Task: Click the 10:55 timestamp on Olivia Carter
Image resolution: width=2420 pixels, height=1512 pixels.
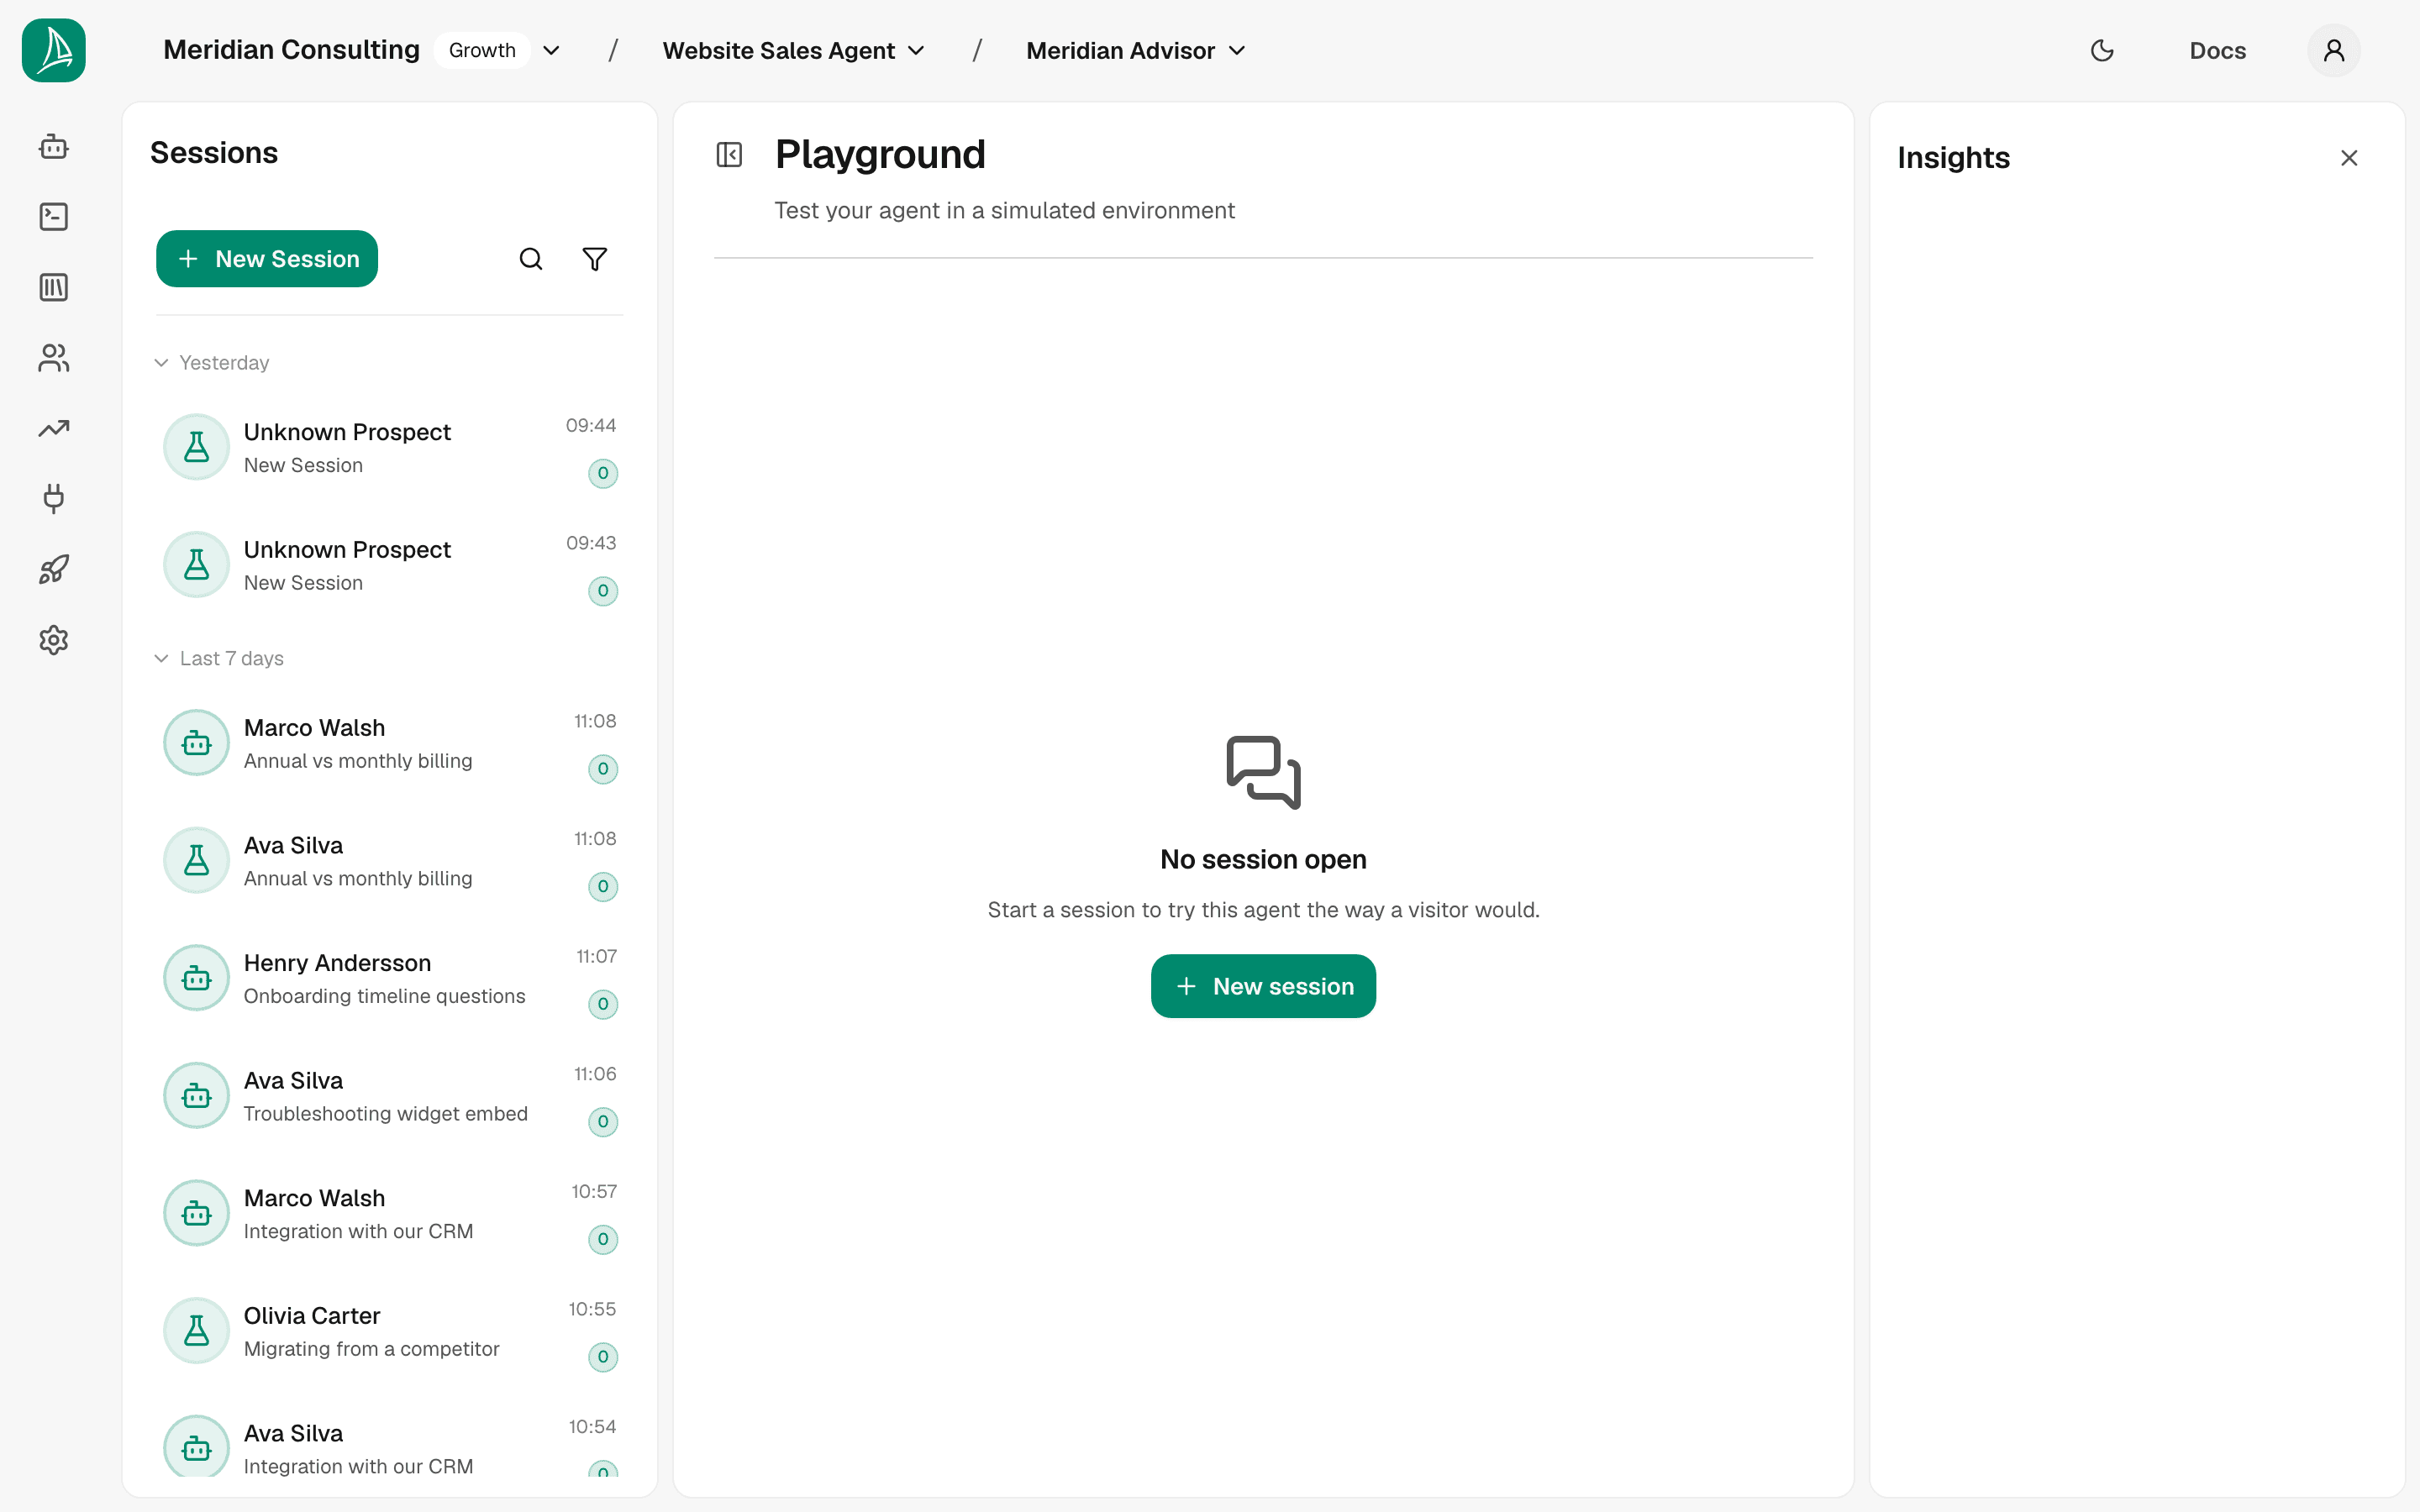Action: [x=592, y=1309]
